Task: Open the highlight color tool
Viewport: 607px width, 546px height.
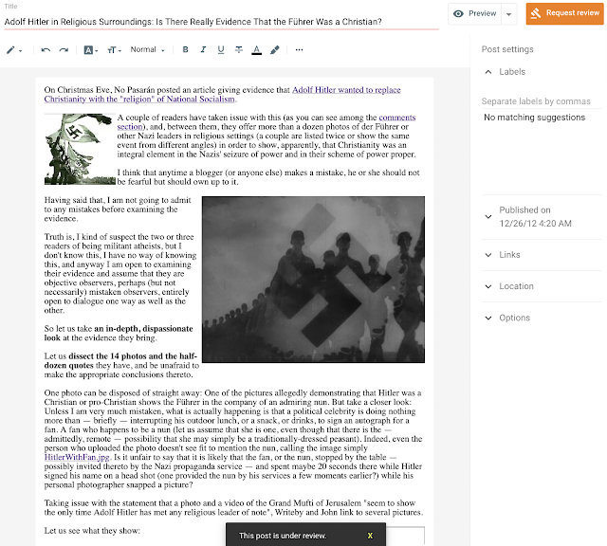Action: pos(274,49)
